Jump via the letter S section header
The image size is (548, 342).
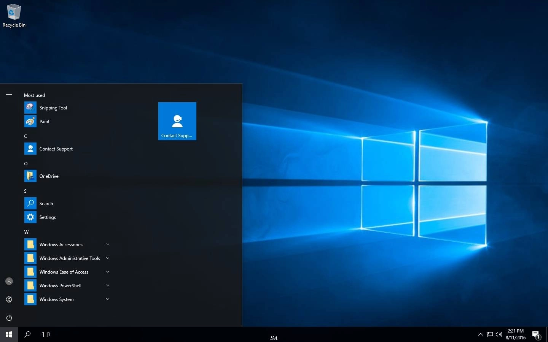pyautogui.click(x=25, y=191)
